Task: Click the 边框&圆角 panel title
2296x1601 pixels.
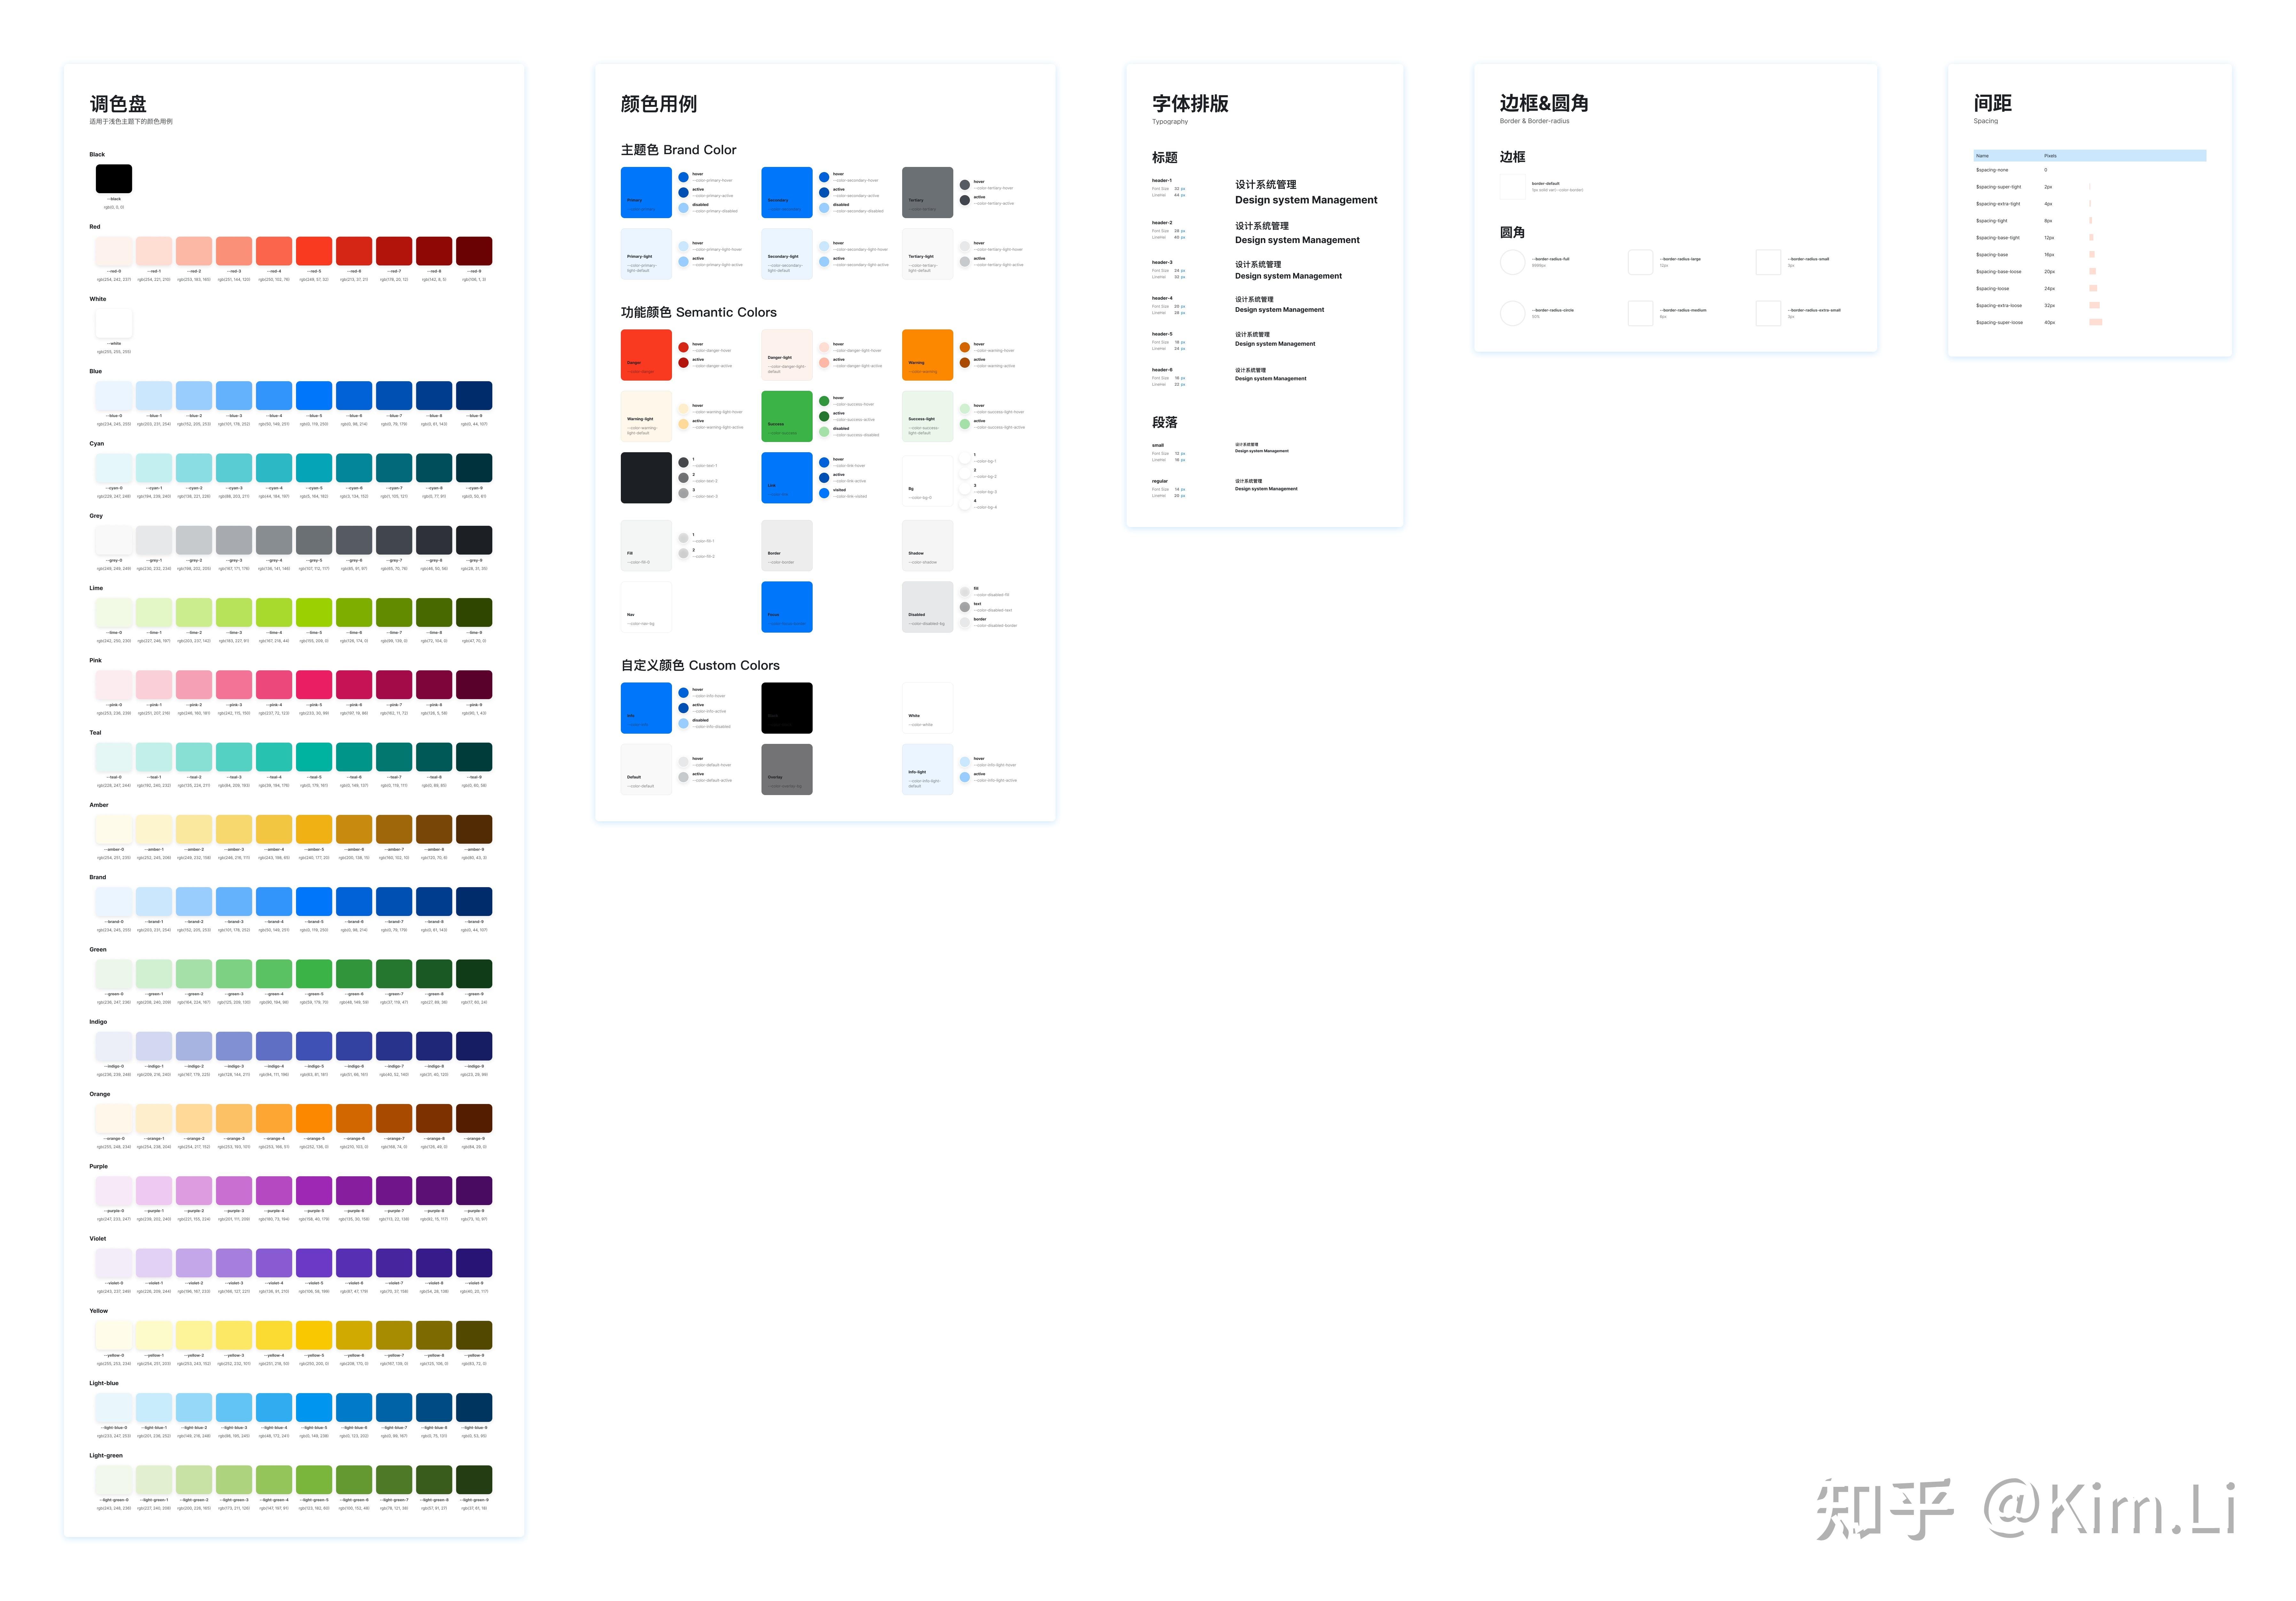Action: click(1544, 103)
